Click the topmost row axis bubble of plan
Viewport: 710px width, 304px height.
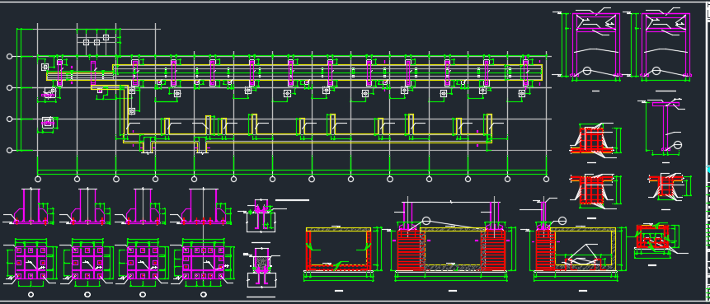pyautogui.click(x=10, y=57)
